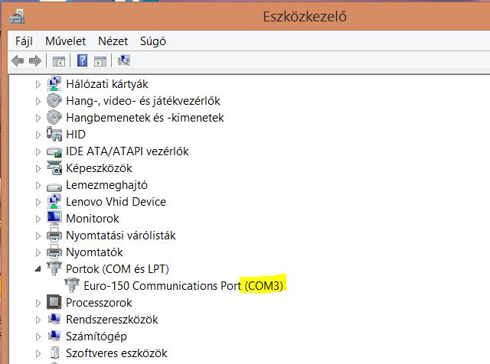Click the Processzorok chip icon
The image size is (490, 364).
click(x=54, y=303)
